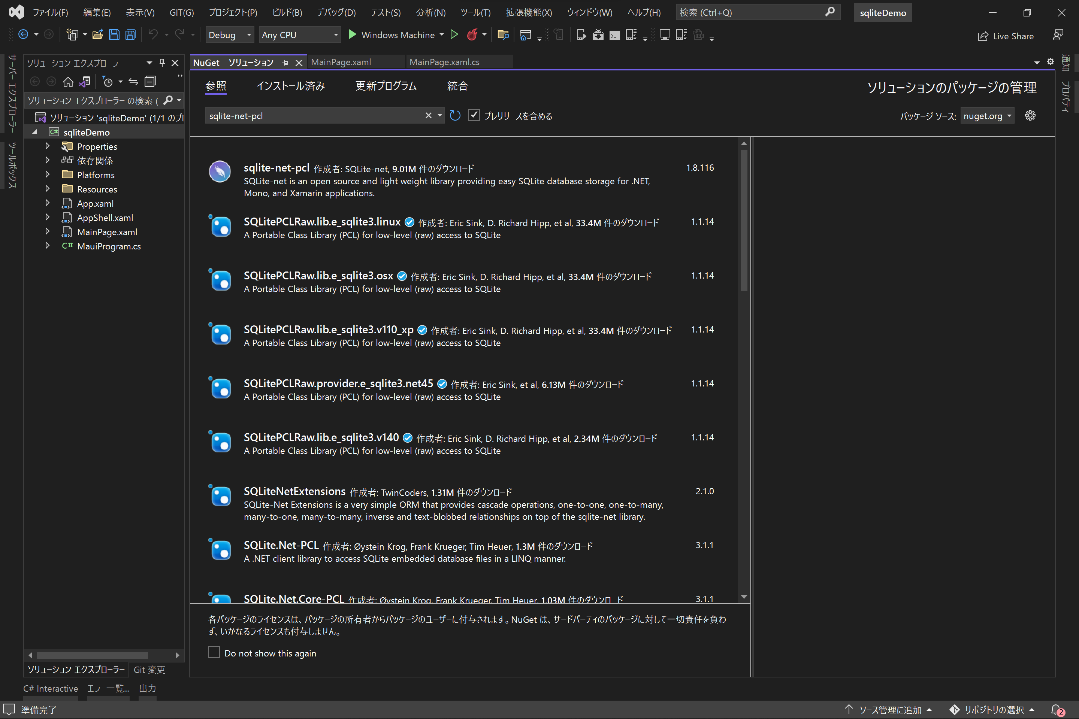Viewport: 1079px width, 719px height.
Task: Click the package list vertical scrollbar
Action: (x=744, y=220)
